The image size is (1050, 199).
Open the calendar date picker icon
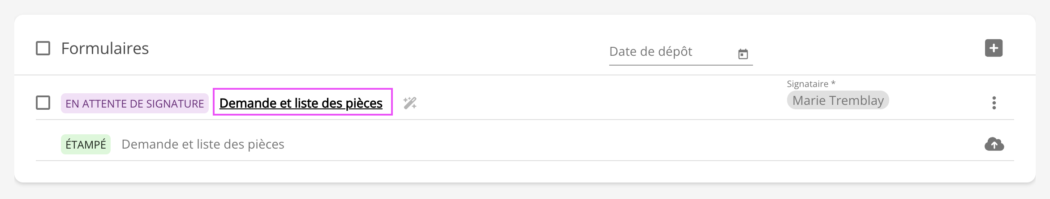point(743,54)
